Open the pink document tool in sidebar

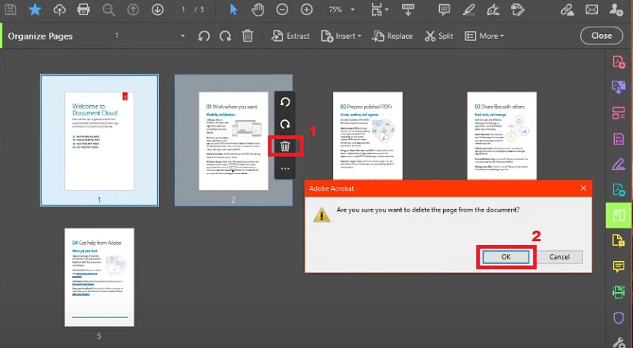point(619,139)
